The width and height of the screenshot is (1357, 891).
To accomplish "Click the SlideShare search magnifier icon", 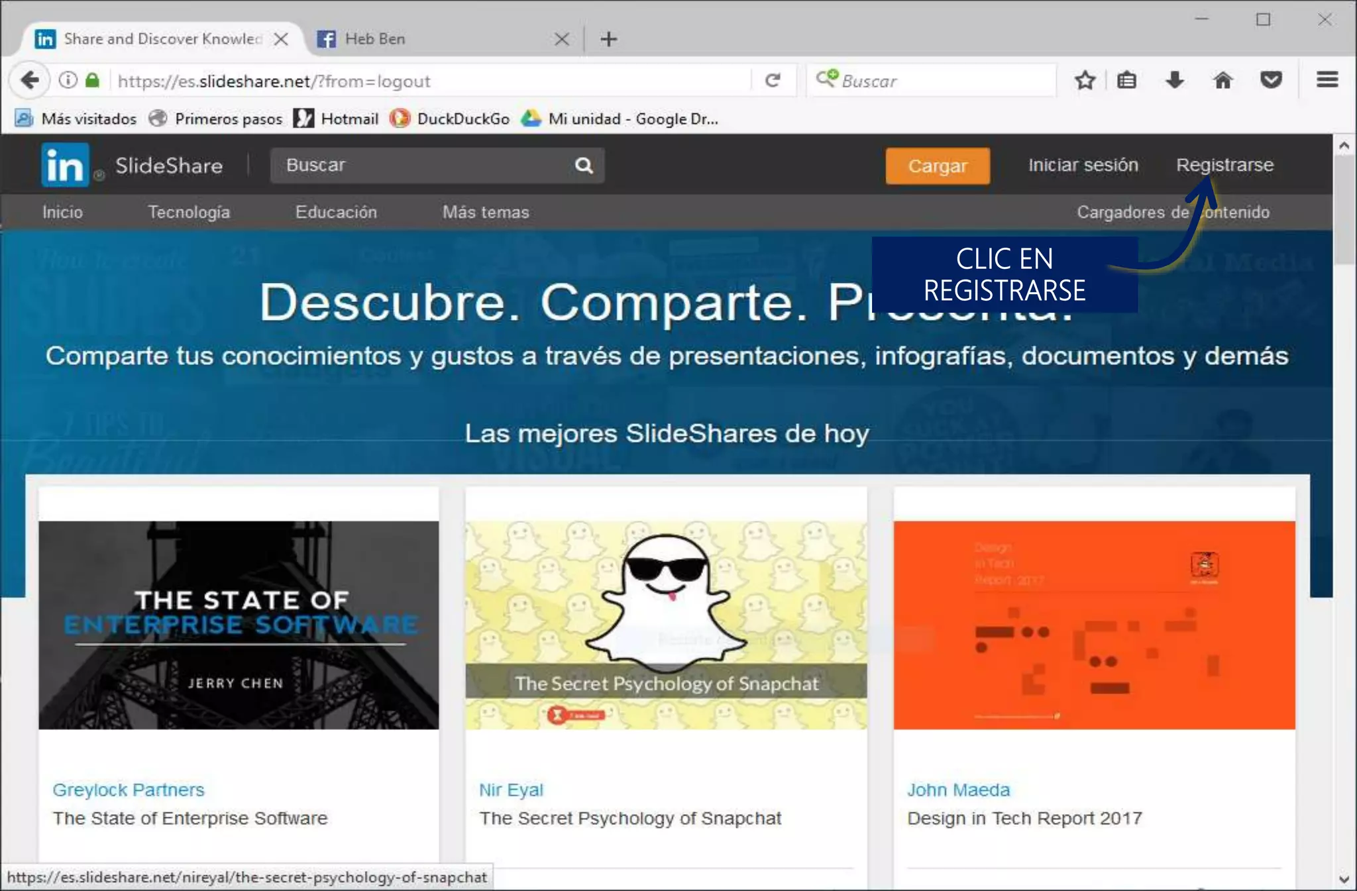I will point(584,165).
